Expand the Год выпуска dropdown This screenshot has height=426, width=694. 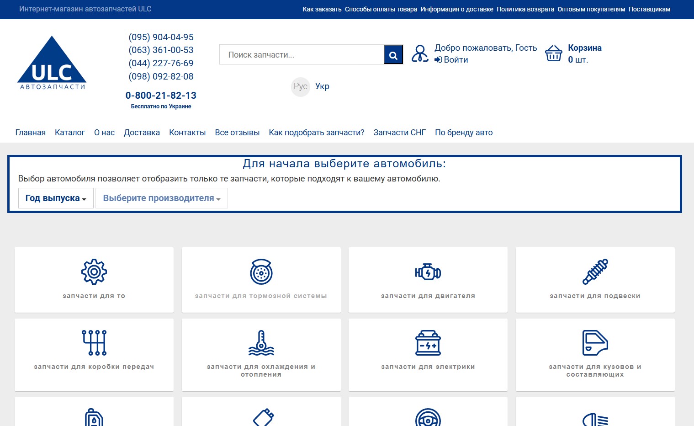56,198
